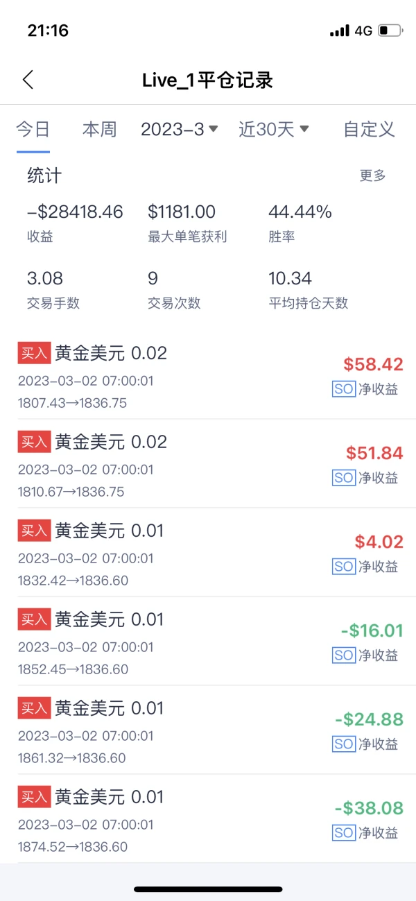Tap the title Live_1平仓记录
Screen dimensions: 416x901
coord(207,80)
